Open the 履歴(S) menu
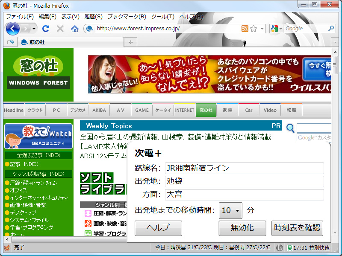342x256 pixels. click(x=93, y=17)
